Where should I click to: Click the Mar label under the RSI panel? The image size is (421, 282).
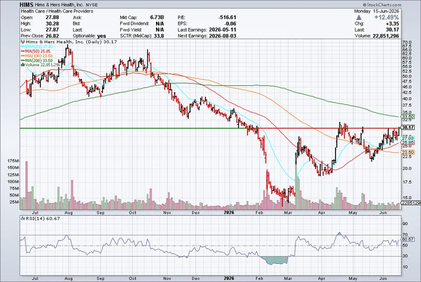(x=289, y=278)
